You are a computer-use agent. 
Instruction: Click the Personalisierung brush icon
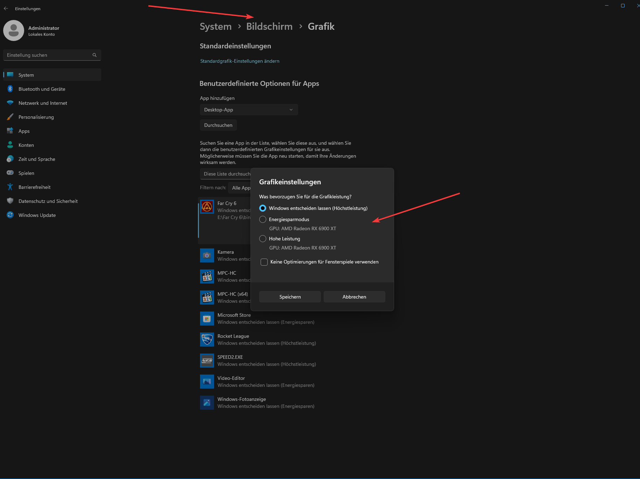click(10, 117)
